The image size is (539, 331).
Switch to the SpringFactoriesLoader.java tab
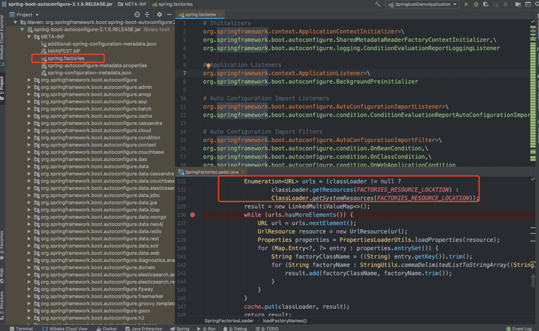pyautogui.click(x=212, y=172)
